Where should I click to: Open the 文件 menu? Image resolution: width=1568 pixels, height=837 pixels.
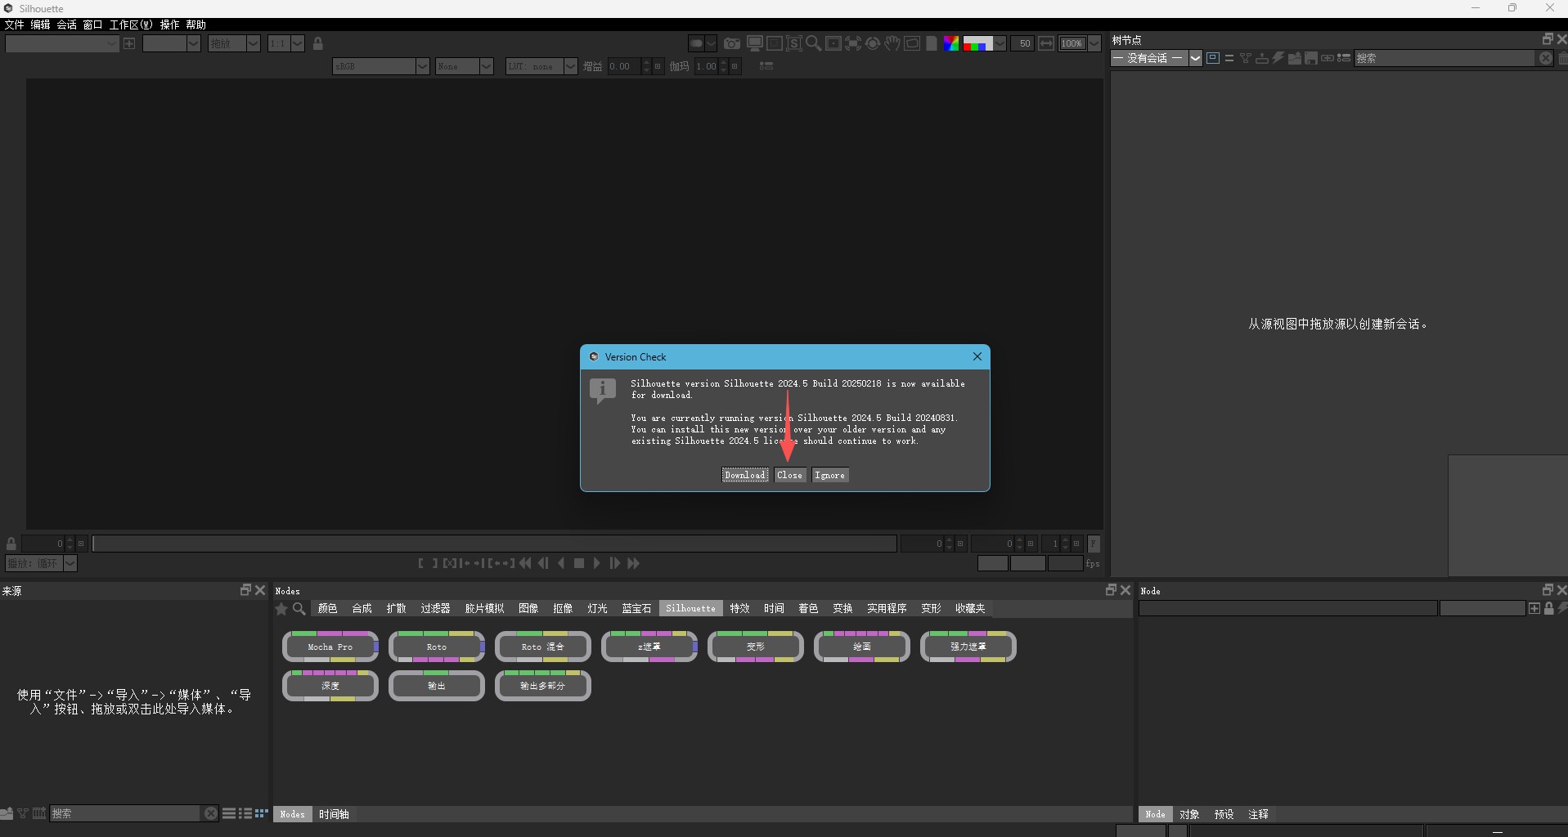15,25
